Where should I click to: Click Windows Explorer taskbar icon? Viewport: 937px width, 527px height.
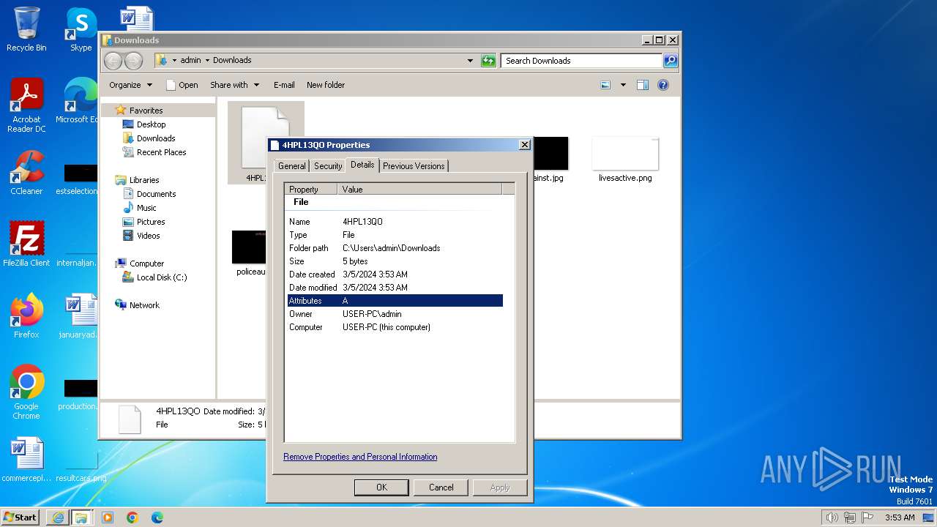[x=81, y=517]
